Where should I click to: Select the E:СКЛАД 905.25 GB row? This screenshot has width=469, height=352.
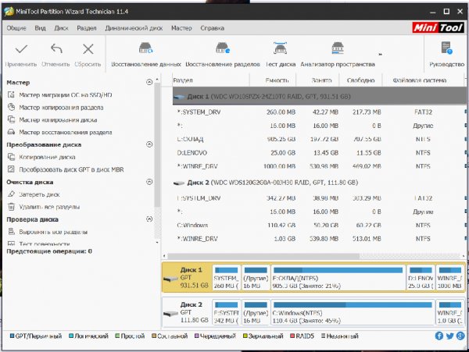320,139
